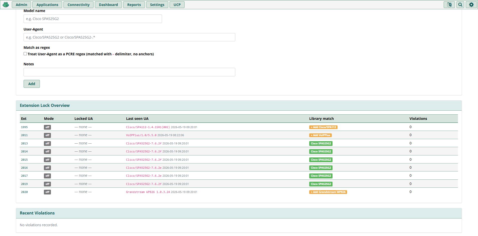Click Cisco SPA525G2 badge for extension 2016
The height and width of the screenshot is (236, 478).
[321, 168]
